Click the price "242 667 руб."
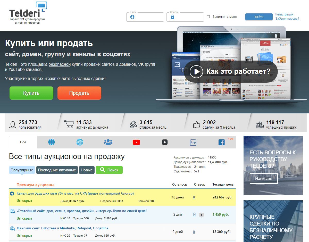Screen dimensions: 309x242 pyautogui.click(x=222, y=197)
